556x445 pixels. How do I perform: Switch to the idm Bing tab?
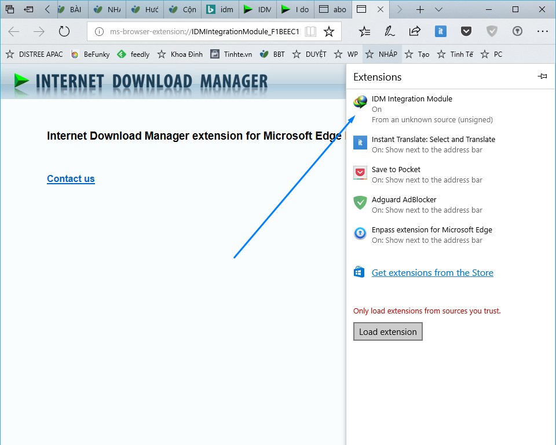pyautogui.click(x=220, y=10)
